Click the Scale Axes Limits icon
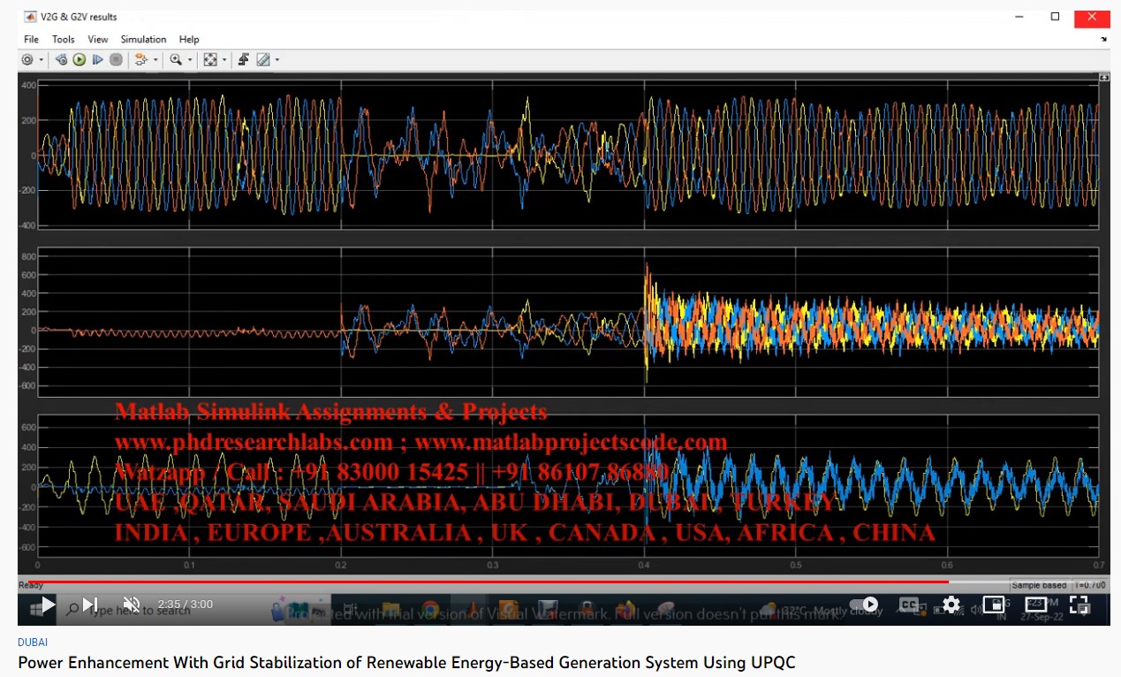 click(x=210, y=60)
